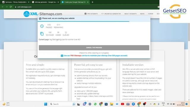Click the pages copy icon beside scanned count
The width and height of the screenshot is (190, 107).
click(42, 34)
